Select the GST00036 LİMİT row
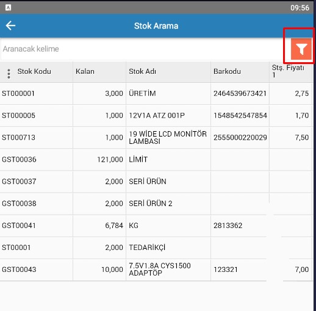The image size is (316, 311). coord(156,160)
